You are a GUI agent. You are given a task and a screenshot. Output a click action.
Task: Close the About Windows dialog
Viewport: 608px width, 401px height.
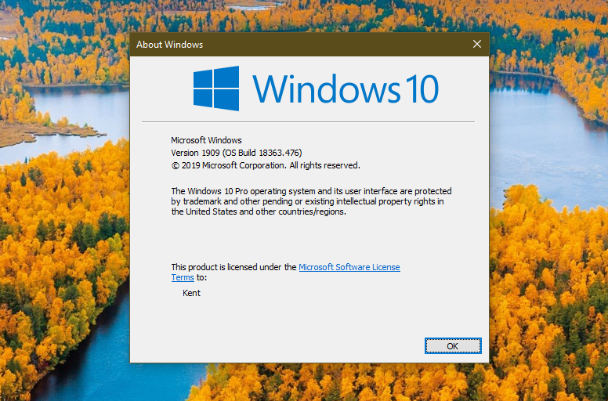tap(477, 44)
